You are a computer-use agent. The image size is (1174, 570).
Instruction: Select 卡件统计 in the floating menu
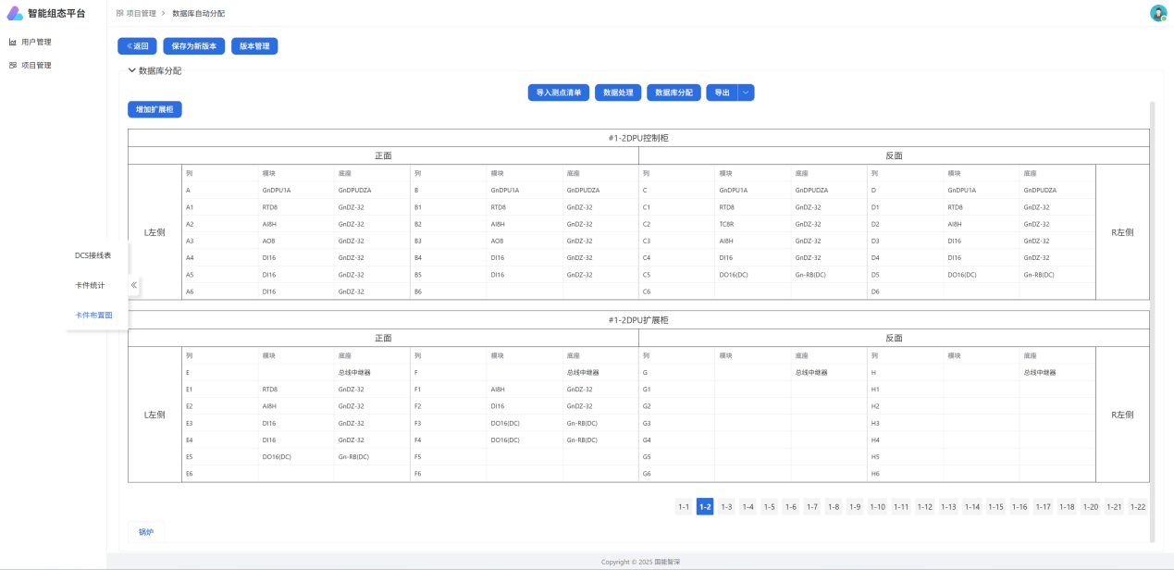[x=90, y=285]
